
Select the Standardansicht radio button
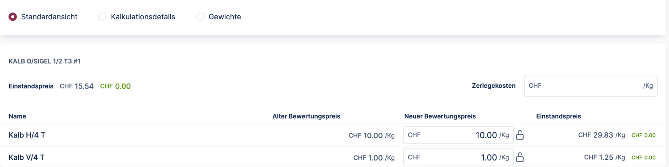point(13,17)
